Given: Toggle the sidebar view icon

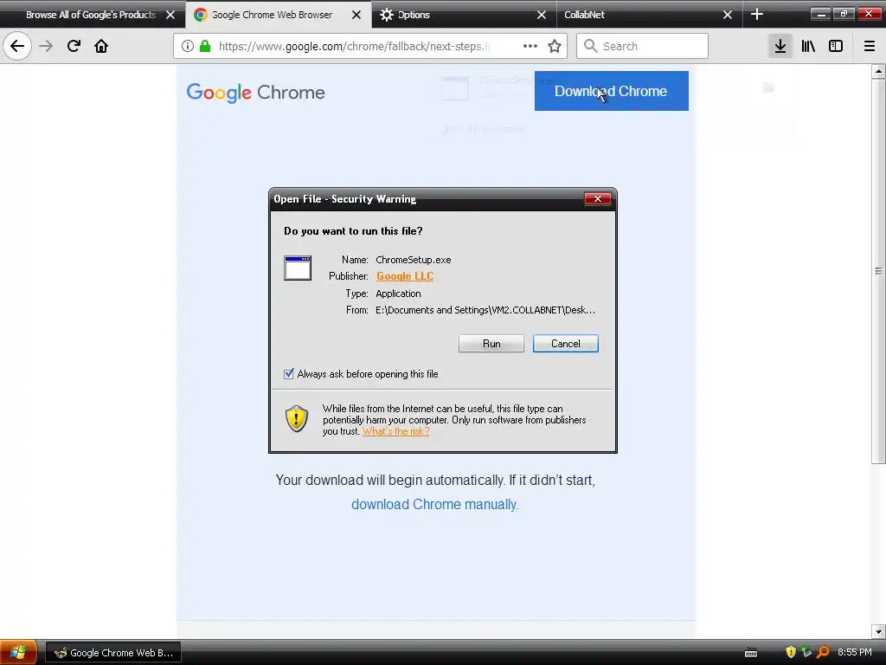Looking at the screenshot, I should 836,46.
